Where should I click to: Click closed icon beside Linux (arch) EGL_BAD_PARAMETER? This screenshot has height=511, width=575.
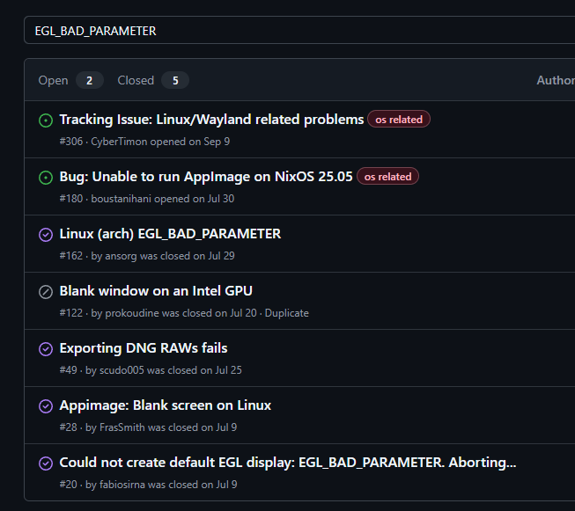click(x=46, y=235)
